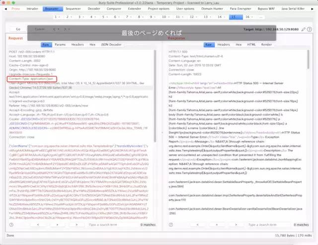Focus the response search term field
The image size is (318, 245).
click(x=269, y=225)
